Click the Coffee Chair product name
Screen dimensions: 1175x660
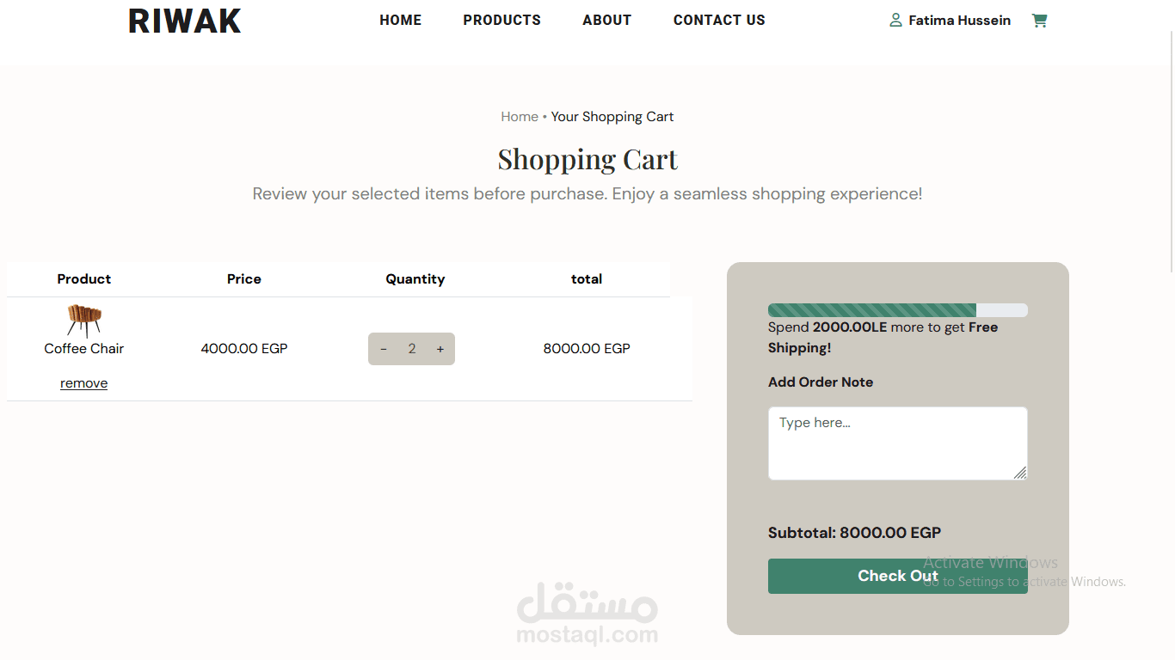(84, 349)
